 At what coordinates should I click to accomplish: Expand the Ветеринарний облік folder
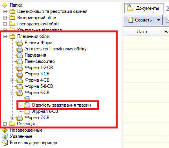click(x=5, y=18)
